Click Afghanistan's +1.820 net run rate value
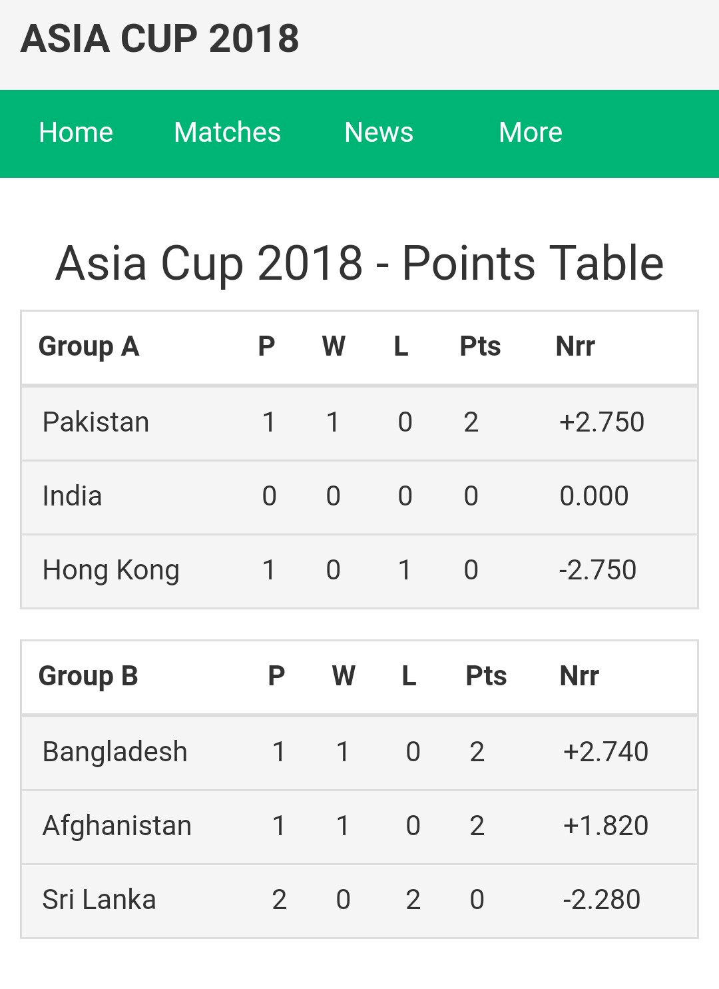The width and height of the screenshot is (719, 989). click(x=606, y=826)
